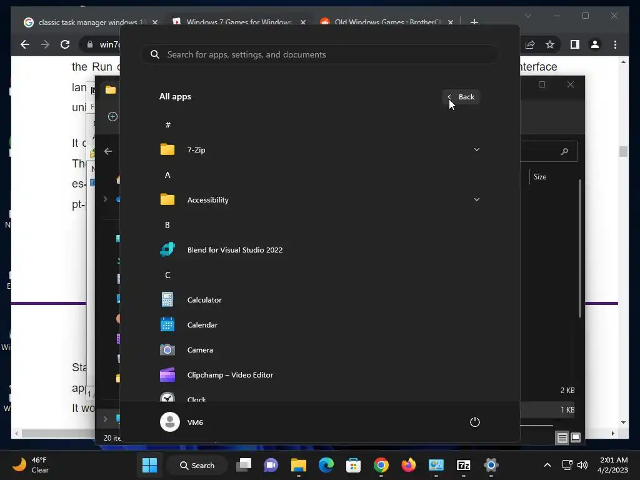Switch to Google Chrome on taskbar
Screen dimensions: 640x480
click(x=381, y=465)
